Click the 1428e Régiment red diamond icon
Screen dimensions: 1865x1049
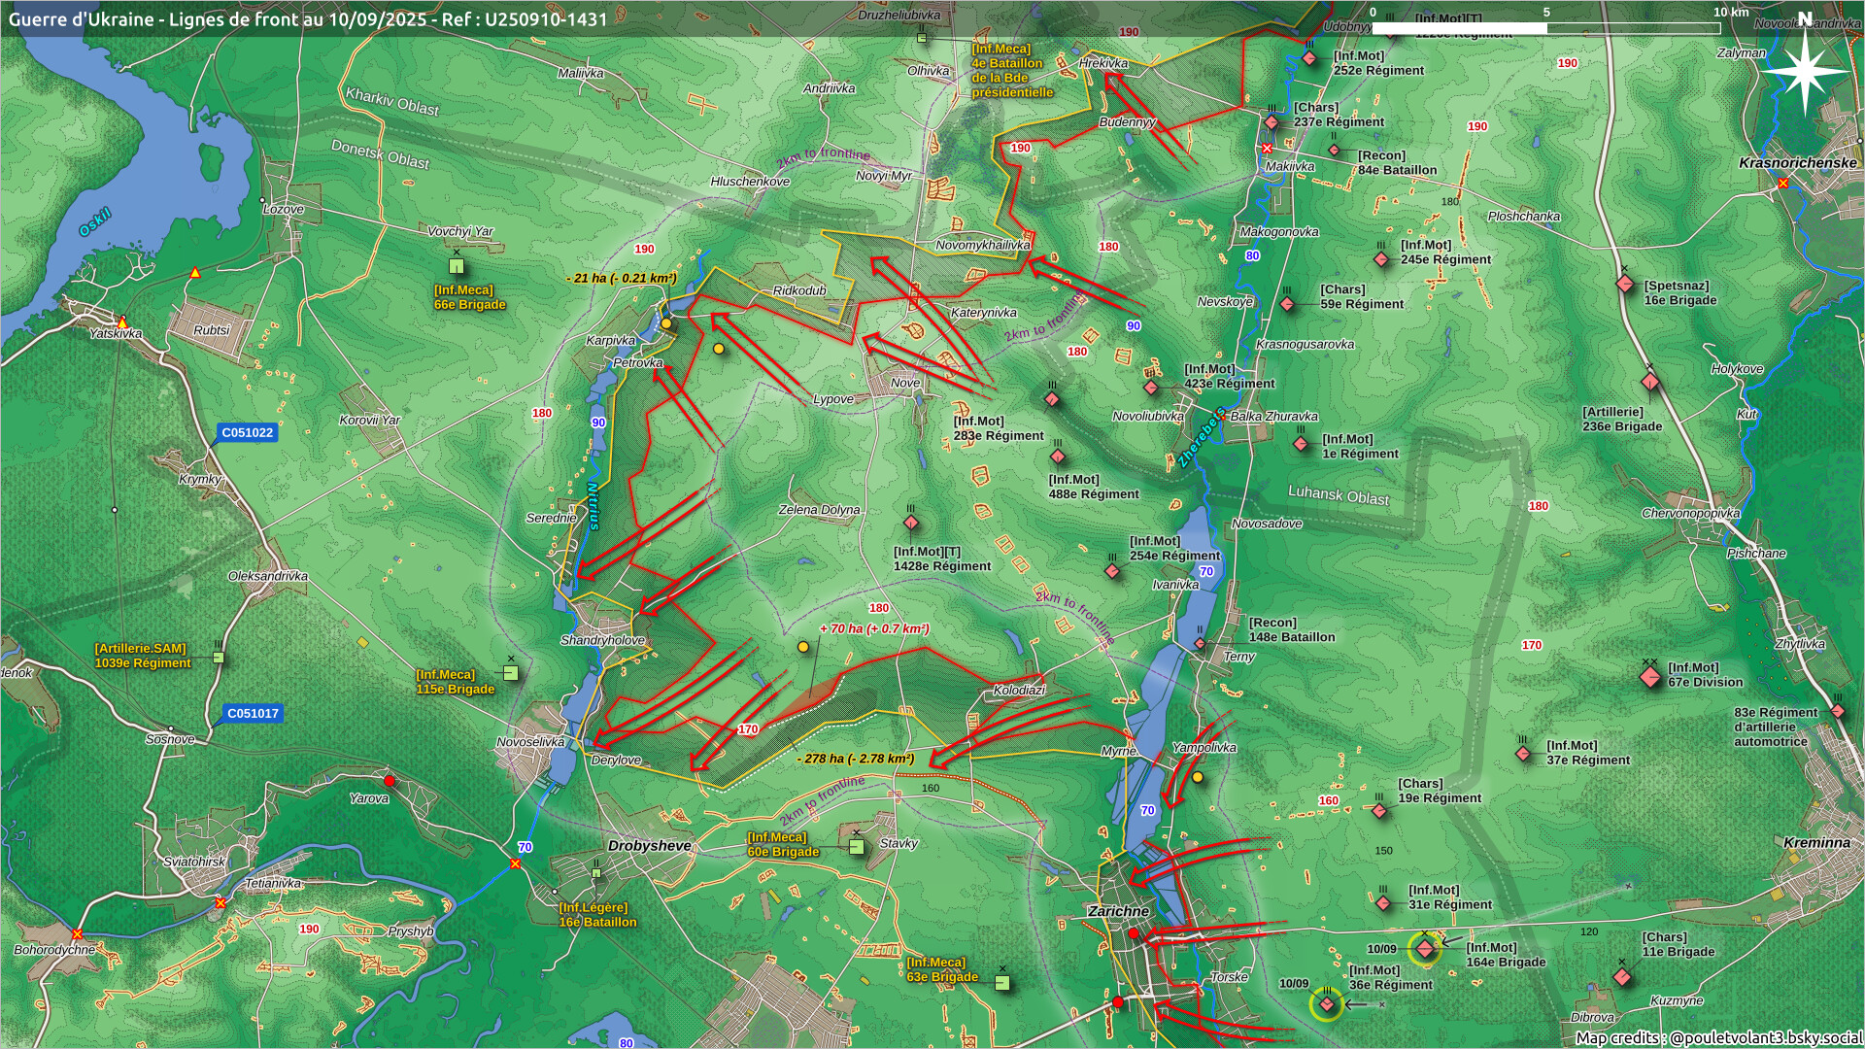911,524
